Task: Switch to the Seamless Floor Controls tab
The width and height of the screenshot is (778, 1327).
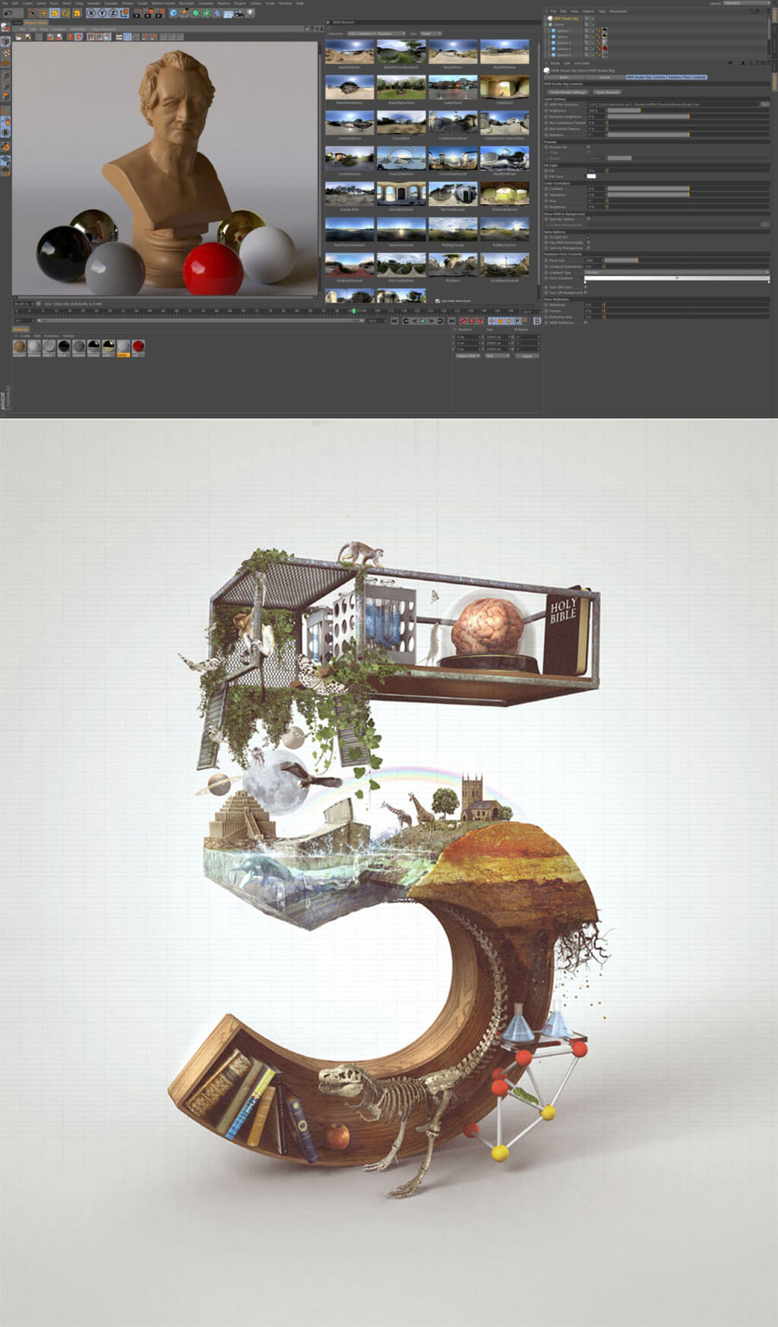Action: point(687,77)
